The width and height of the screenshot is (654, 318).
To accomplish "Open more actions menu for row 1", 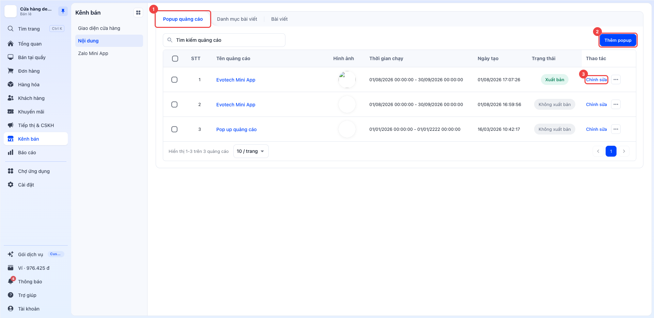I will click(616, 79).
